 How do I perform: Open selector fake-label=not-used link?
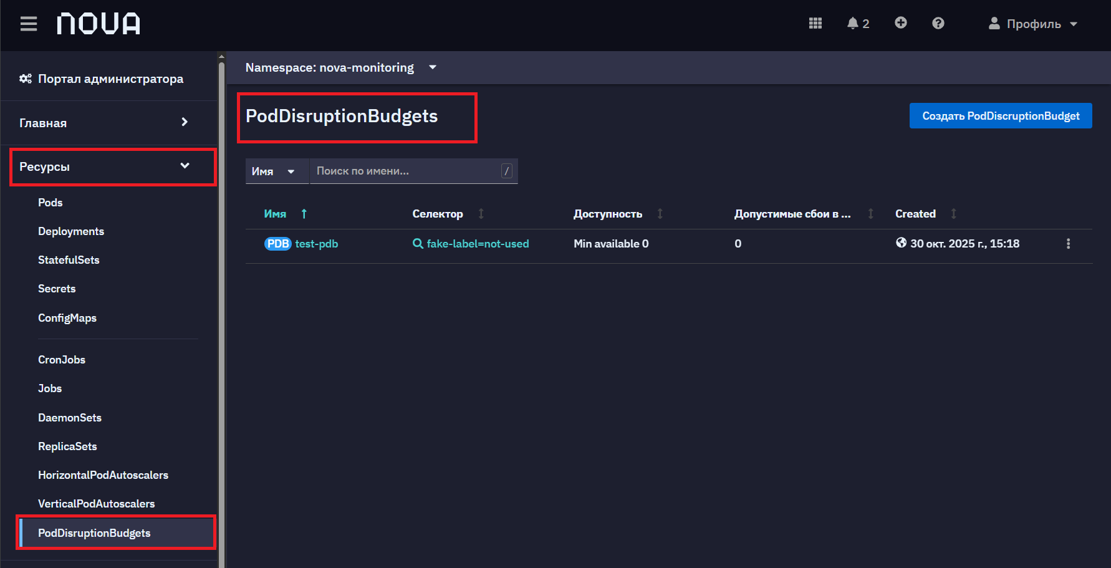[478, 244]
